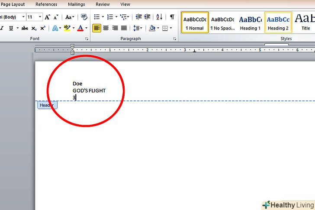Apply the Heading 2 style

278,23
